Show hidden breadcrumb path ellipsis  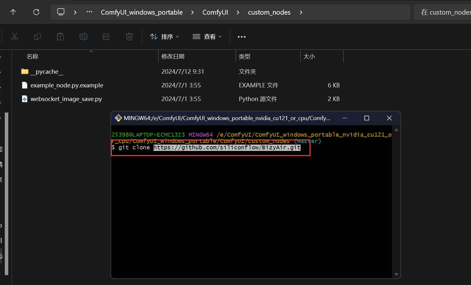(89, 12)
